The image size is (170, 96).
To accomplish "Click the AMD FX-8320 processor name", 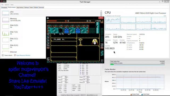I will pos(151,13).
